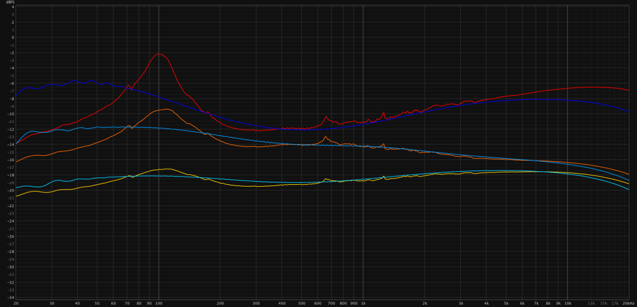Click the 500 label on frequency axis
Viewport: 637px width, 307px height.
302,303
